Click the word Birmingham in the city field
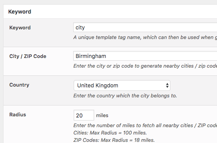The height and width of the screenshot is (143, 217). (x=91, y=56)
